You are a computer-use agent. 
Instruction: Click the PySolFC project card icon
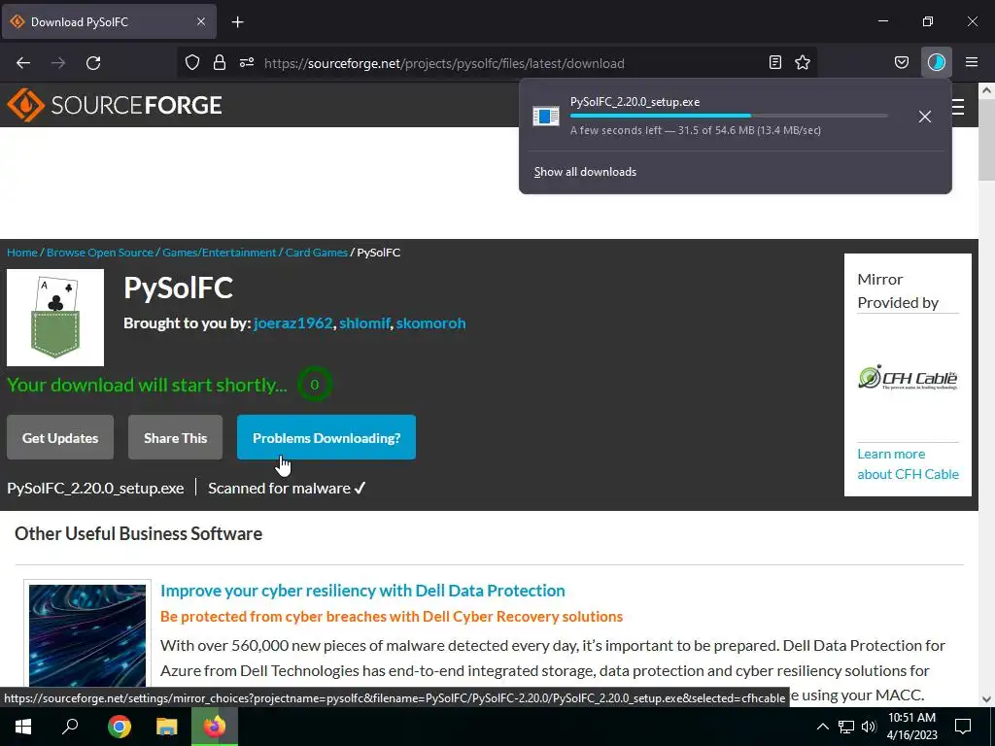55,318
